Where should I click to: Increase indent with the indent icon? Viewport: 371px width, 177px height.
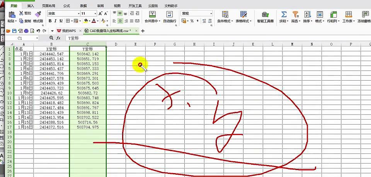click(x=137, y=13)
